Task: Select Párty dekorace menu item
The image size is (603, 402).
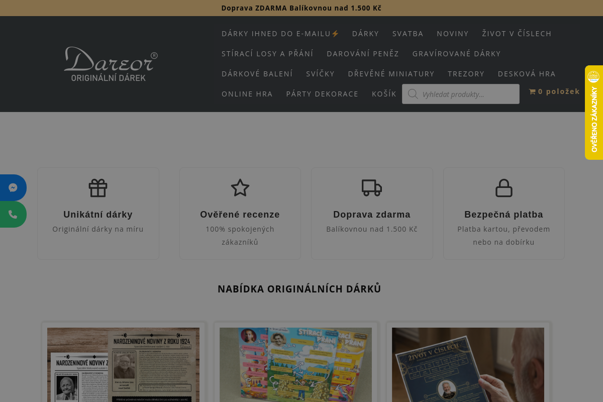Action: pos(323,94)
